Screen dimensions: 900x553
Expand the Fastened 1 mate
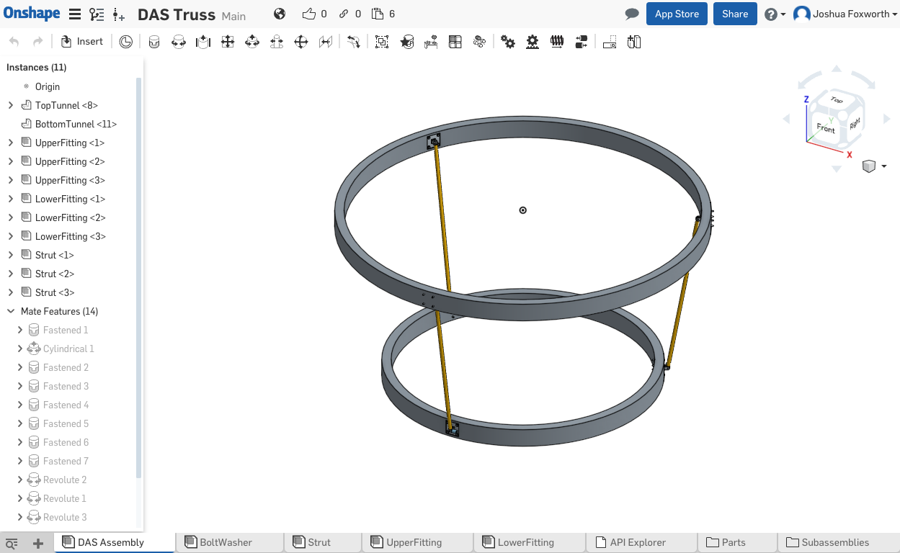[x=20, y=330]
